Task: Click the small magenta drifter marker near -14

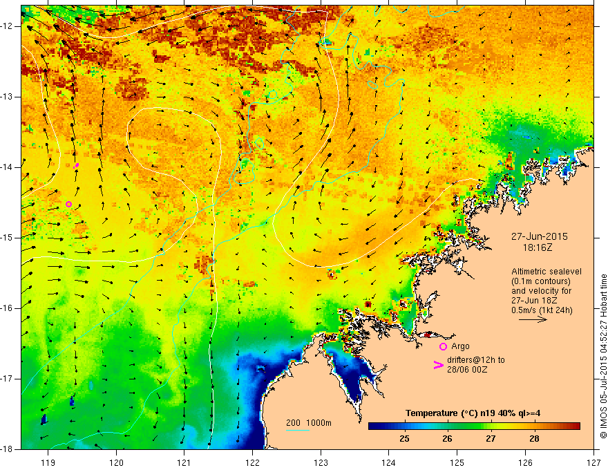Action: pos(77,166)
